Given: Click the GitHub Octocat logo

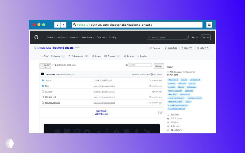Looking at the screenshot, I should pos(36,37).
